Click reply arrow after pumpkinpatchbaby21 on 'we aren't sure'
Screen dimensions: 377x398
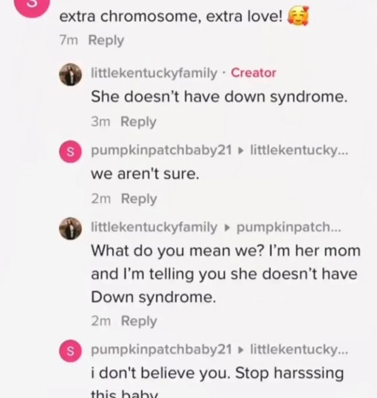pyautogui.click(x=241, y=150)
